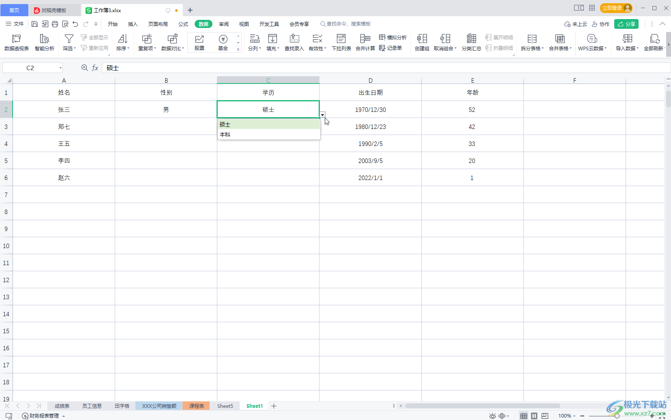
Task: Select the 股票 stock data type
Action: 199,43
